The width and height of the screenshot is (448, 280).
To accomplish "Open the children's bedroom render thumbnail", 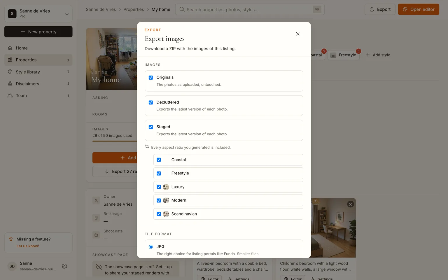I will [333, 228].
